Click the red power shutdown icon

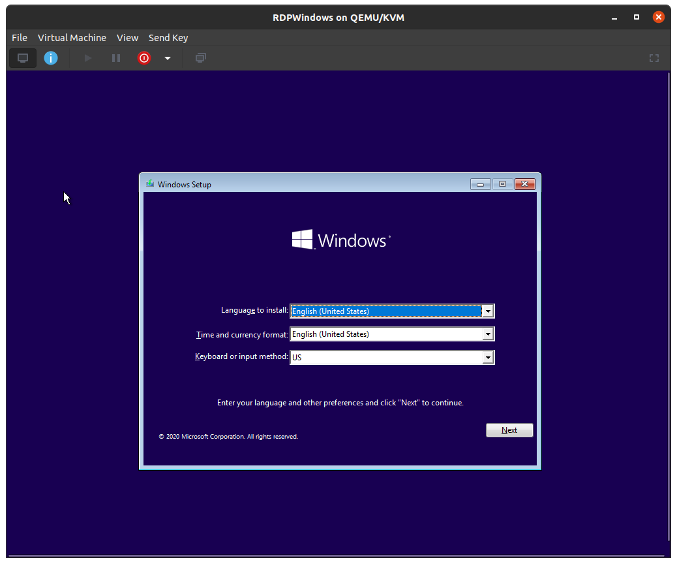click(x=143, y=58)
